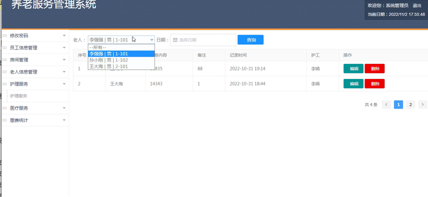This screenshot has height=197, width=428.
Task: Click 共 4 条 total count text
Action: [371, 104]
